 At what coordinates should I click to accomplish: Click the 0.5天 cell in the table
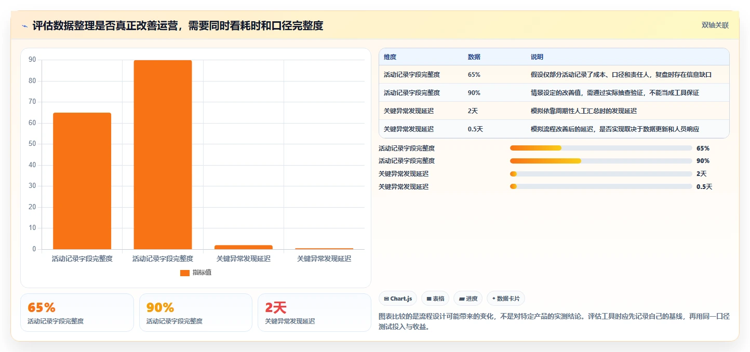476,129
